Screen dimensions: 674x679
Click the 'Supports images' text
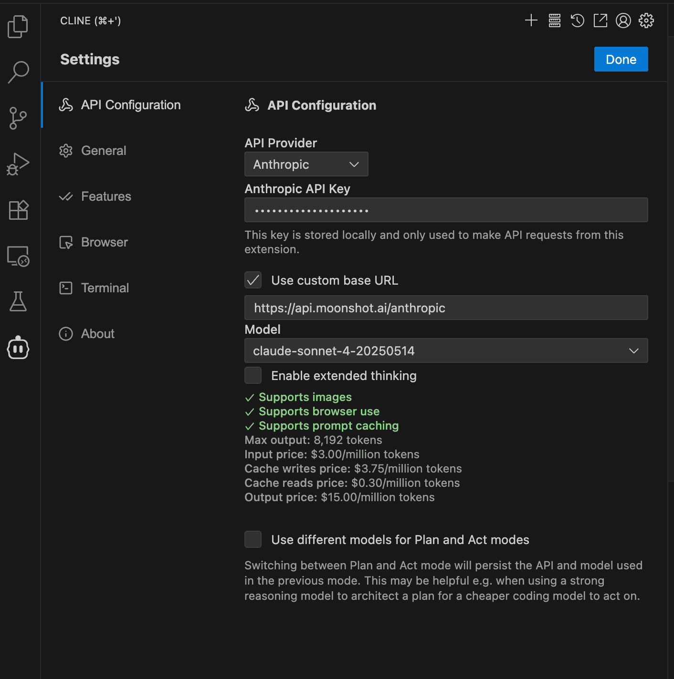(305, 397)
